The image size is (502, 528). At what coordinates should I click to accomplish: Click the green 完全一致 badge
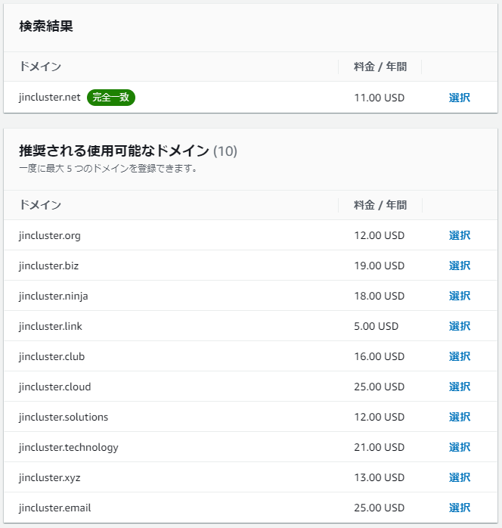(110, 98)
